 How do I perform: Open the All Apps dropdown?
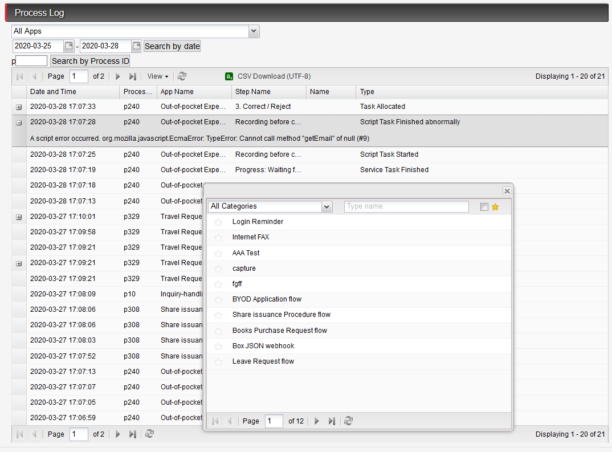tap(253, 31)
